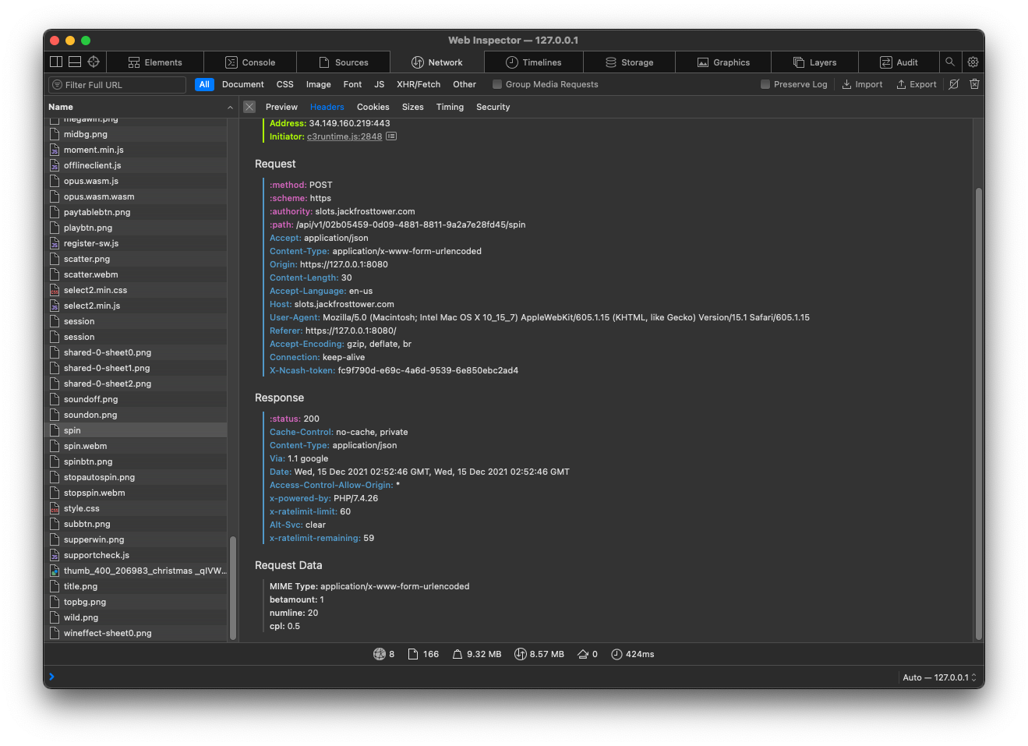Switch to the Console tab

(250, 62)
